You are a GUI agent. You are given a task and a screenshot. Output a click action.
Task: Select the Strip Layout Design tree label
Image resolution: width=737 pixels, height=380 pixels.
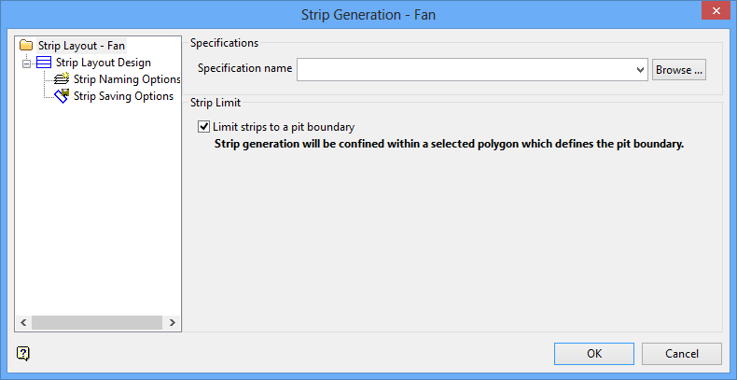pos(103,63)
